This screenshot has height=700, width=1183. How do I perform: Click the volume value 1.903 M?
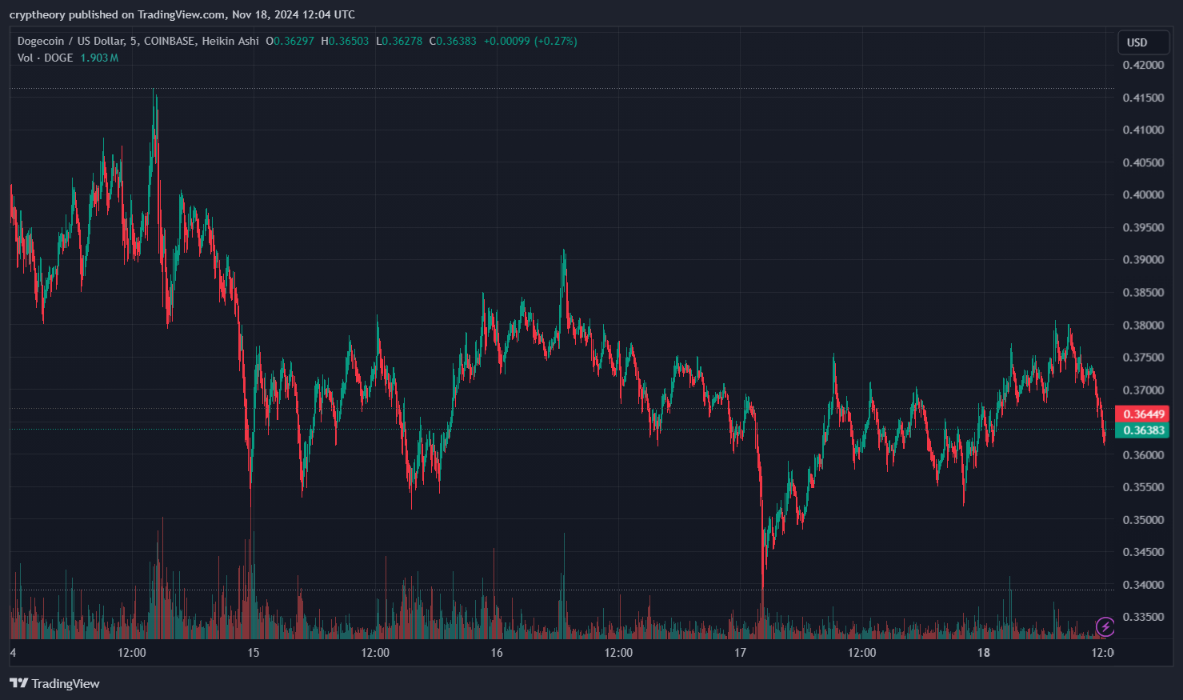click(x=99, y=58)
